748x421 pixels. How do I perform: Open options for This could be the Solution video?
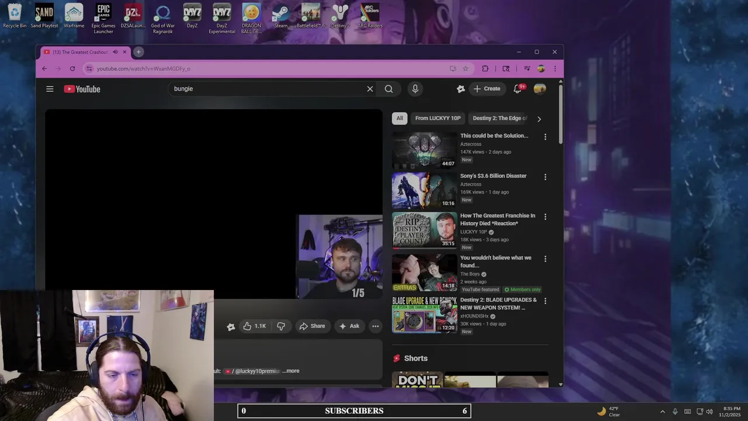[545, 137]
